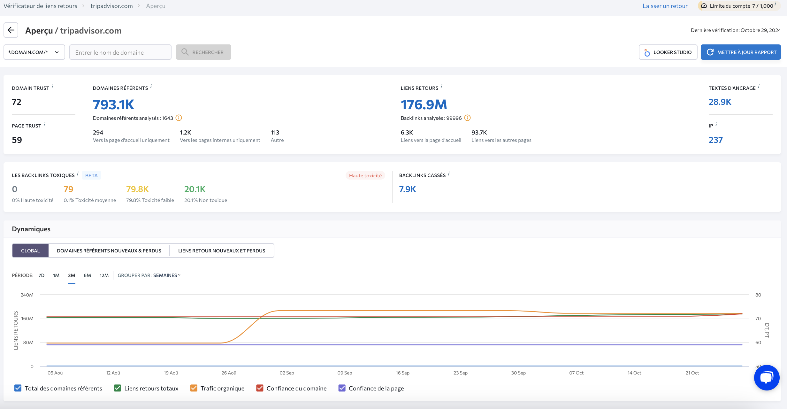Click the Looker Studio logo icon
Screen dimensions: 787x409
coord(647,52)
